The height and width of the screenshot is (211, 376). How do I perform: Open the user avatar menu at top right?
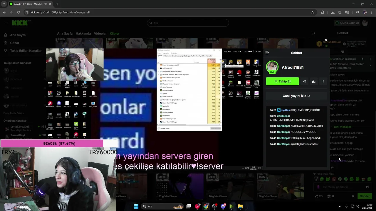pyautogui.click(x=365, y=23)
